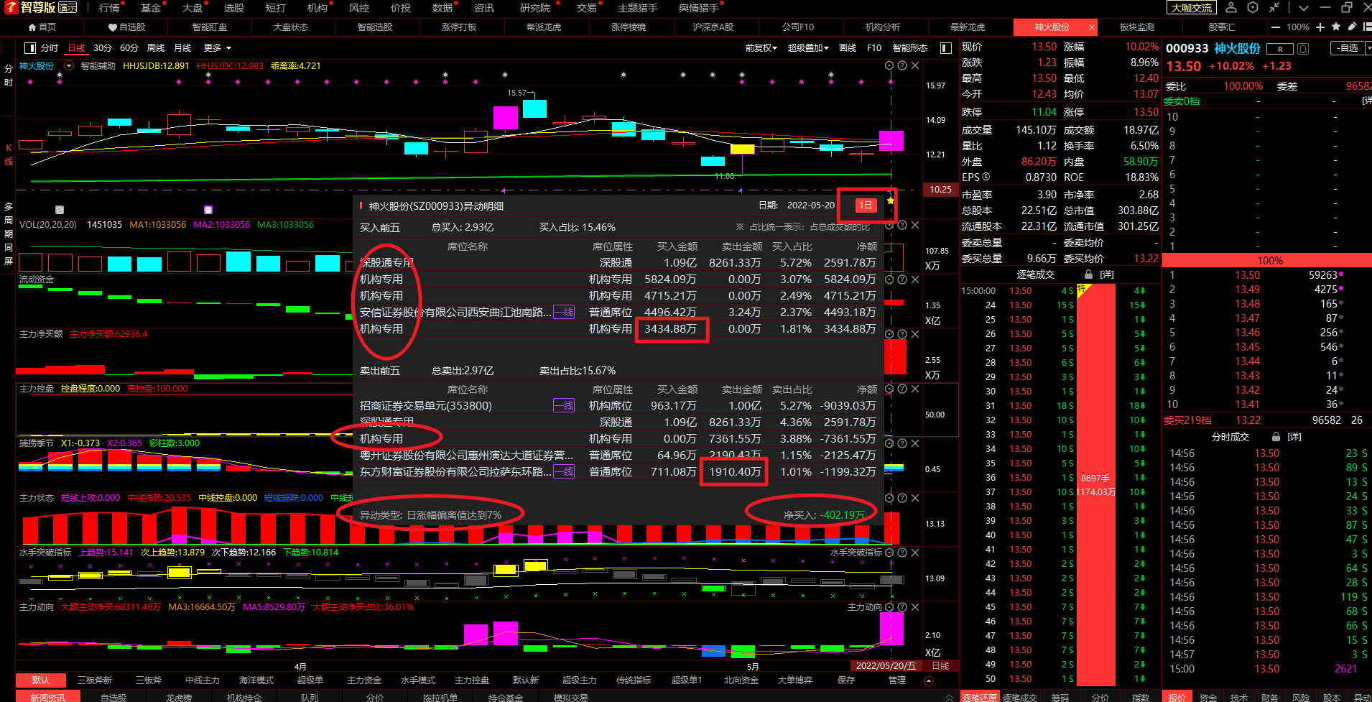Open help icon of the 主力动向 pane
The width and height of the screenshot is (1372, 702).
click(902, 607)
